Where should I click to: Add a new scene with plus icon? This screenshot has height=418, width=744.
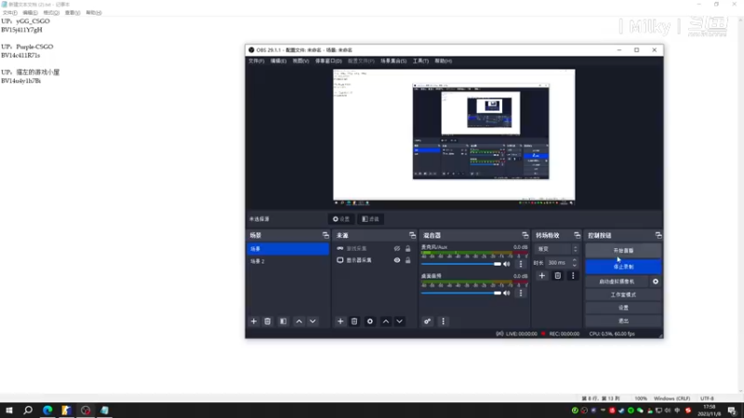[x=253, y=321]
